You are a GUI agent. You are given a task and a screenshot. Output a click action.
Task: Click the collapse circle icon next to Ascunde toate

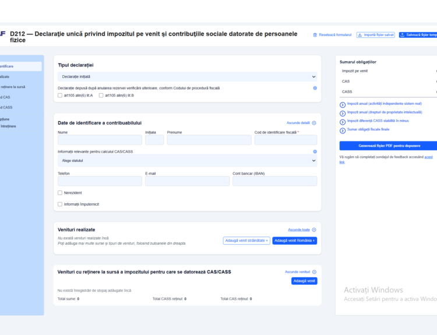tap(314, 230)
